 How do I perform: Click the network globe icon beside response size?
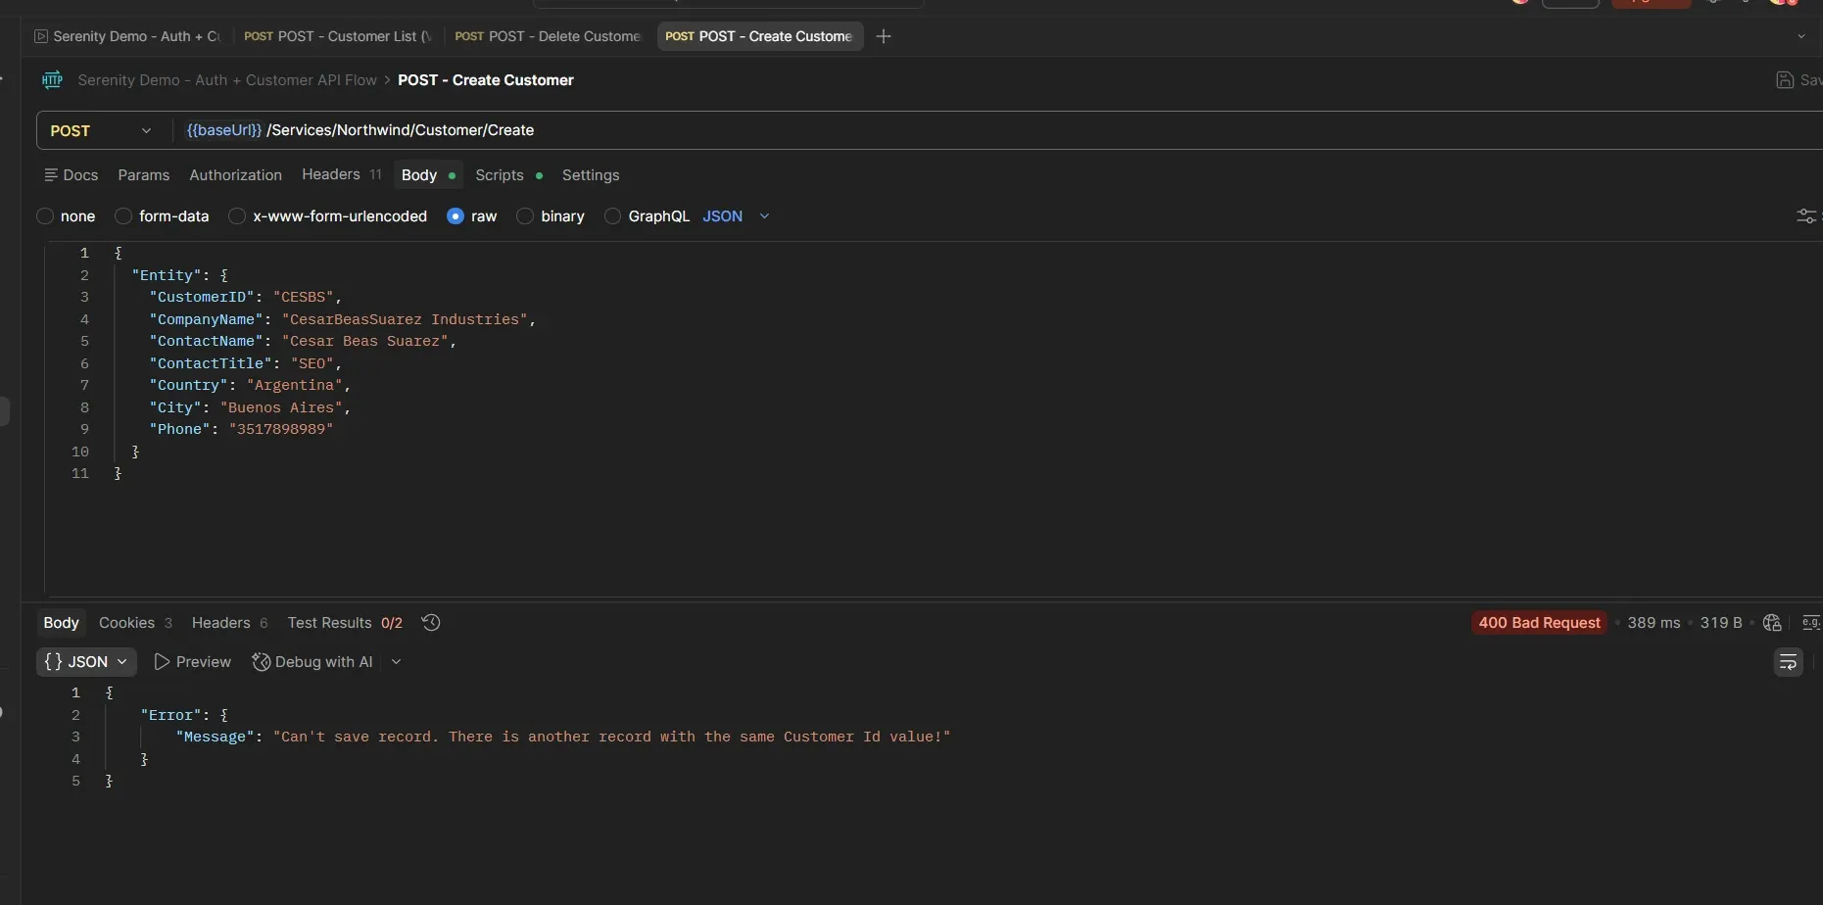coord(1772,623)
